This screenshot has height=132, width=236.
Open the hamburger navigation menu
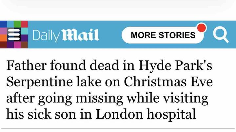pyautogui.click(x=14, y=35)
